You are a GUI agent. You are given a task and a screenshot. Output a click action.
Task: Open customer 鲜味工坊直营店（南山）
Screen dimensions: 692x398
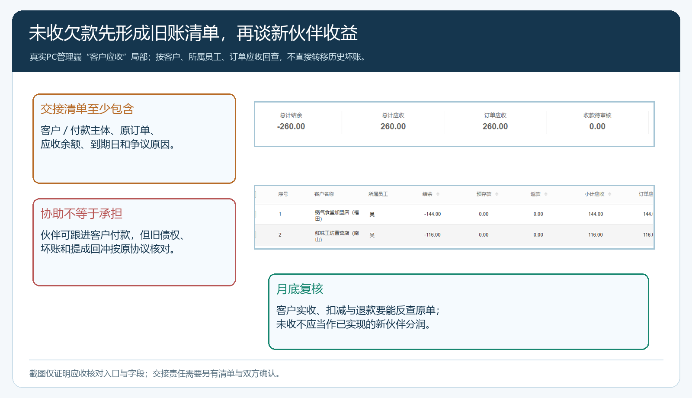[x=337, y=236]
